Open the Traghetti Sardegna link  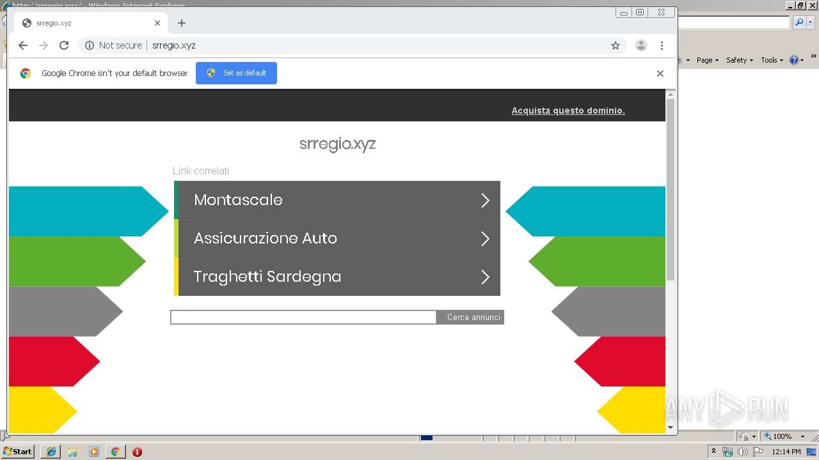pyautogui.click(x=337, y=277)
